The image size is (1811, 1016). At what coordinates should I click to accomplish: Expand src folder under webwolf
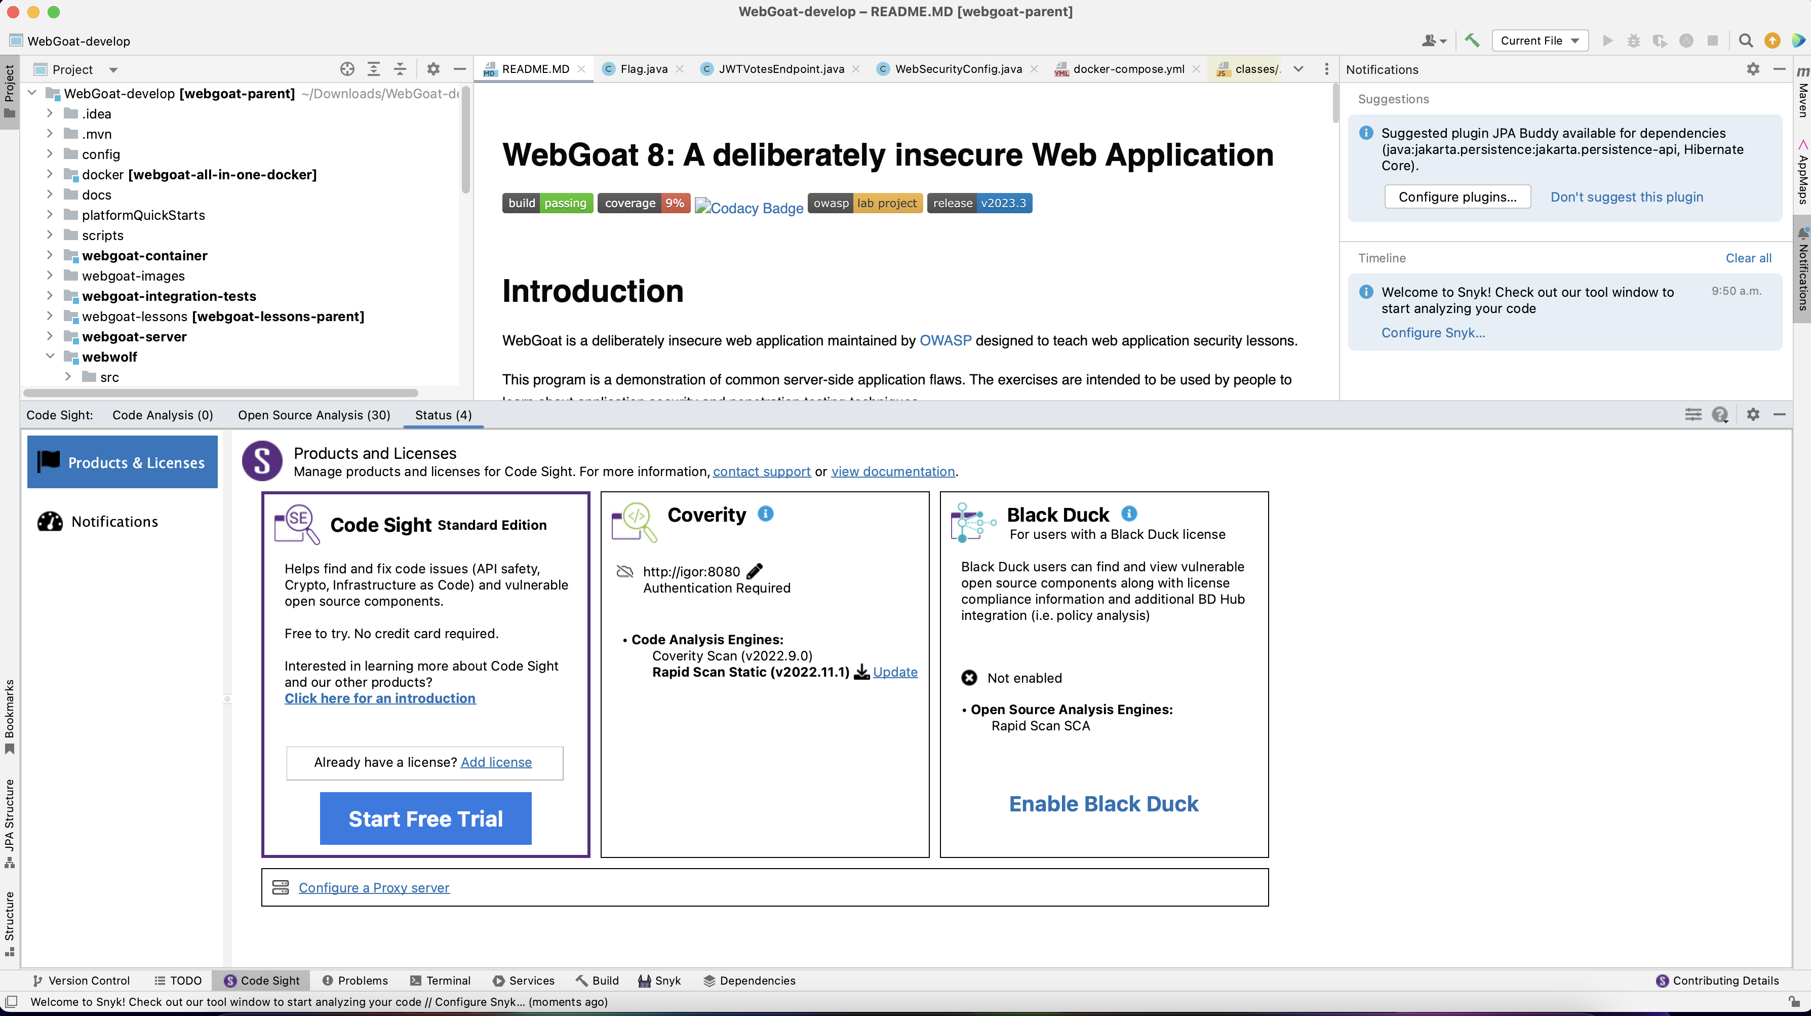pyautogui.click(x=67, y=377)
